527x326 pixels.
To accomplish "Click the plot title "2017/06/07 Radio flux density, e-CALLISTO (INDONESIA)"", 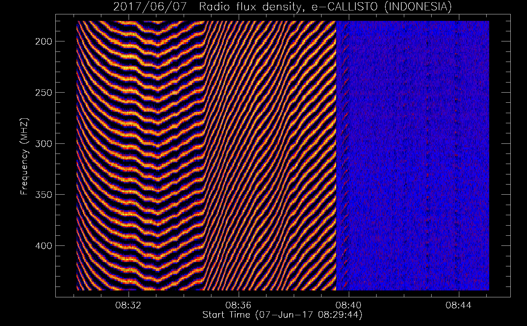I will [x=282, y=7].
